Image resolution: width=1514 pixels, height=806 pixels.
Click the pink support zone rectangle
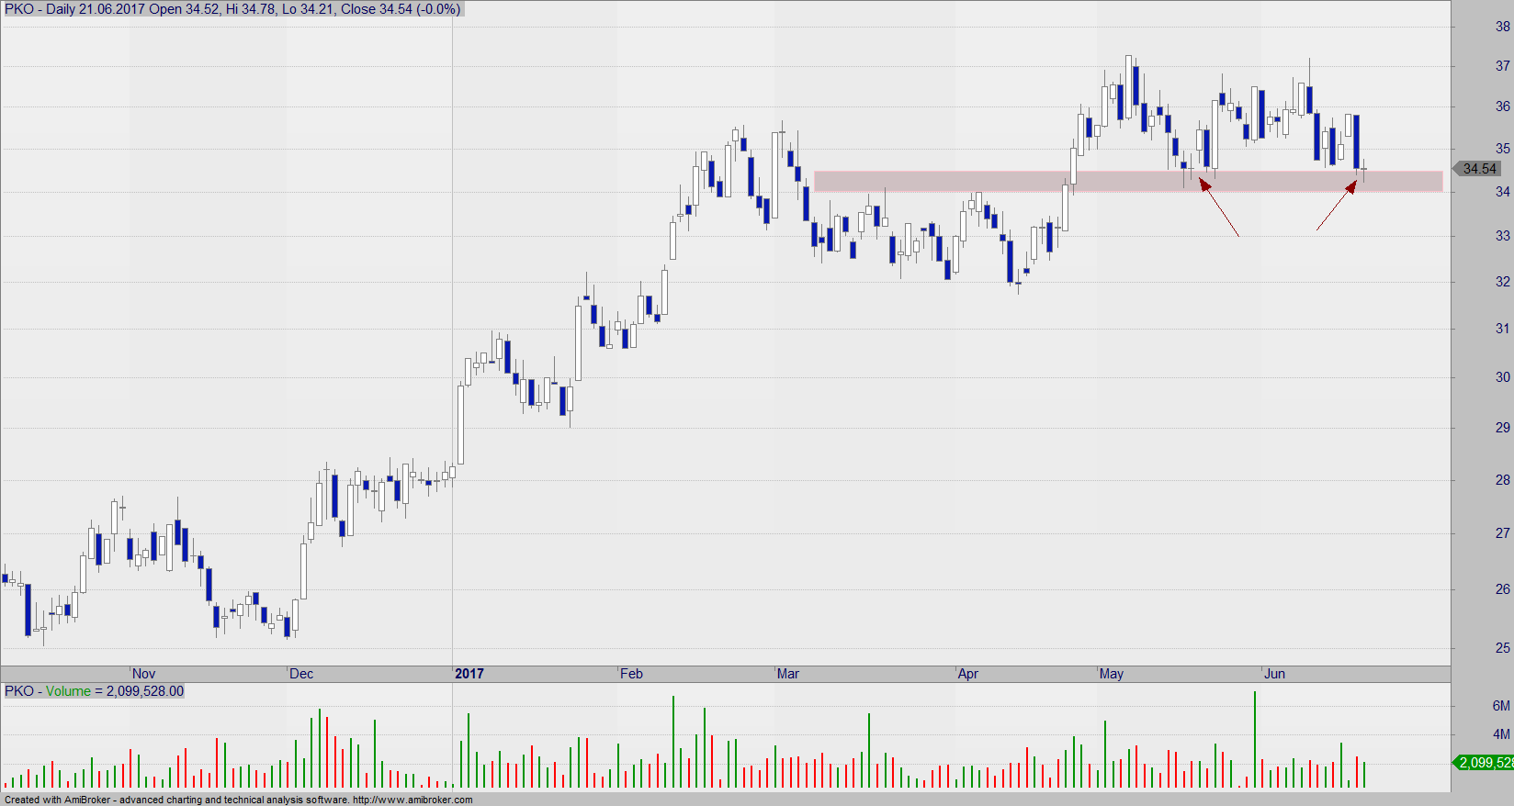1128,182
